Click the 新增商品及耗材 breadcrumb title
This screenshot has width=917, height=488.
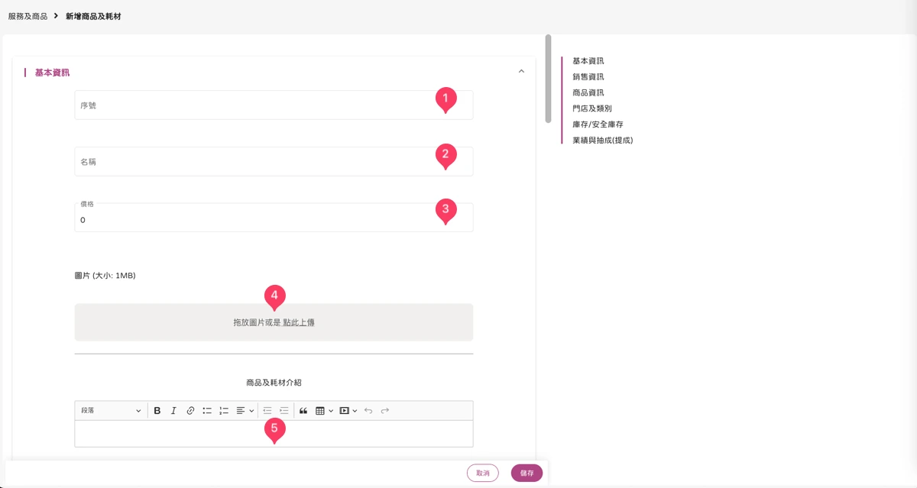tap(92, 16)
